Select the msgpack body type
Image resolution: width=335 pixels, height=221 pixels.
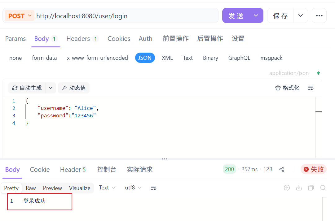point(271,58)
